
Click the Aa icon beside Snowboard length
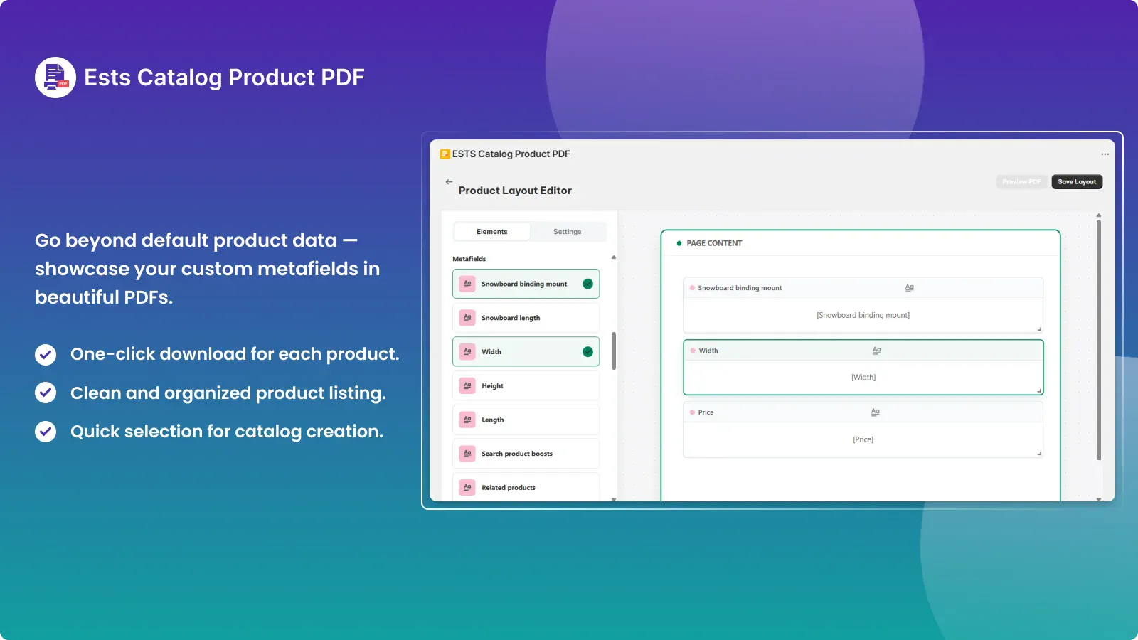pos(467,318)
